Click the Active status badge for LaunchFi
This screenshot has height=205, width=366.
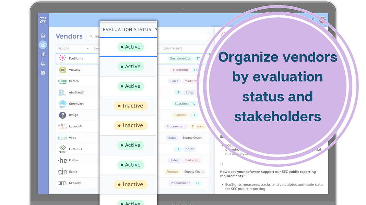(x=131, y=165)
